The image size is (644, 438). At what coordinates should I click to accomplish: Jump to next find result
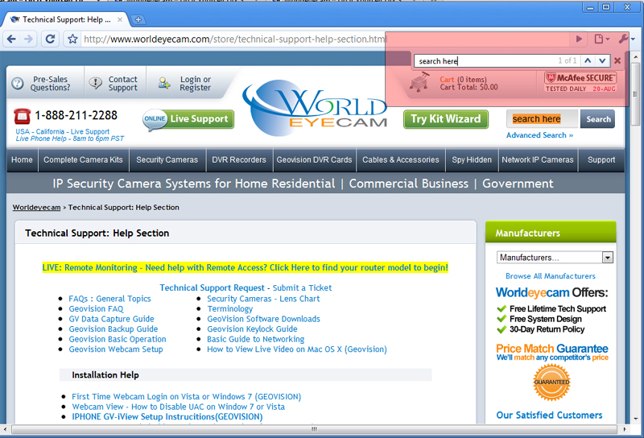pyautogui.click(x=602, y=61)
